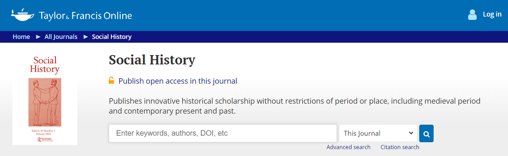
Task: Select the Social History breadcrumb item
Action: point(111,37)
